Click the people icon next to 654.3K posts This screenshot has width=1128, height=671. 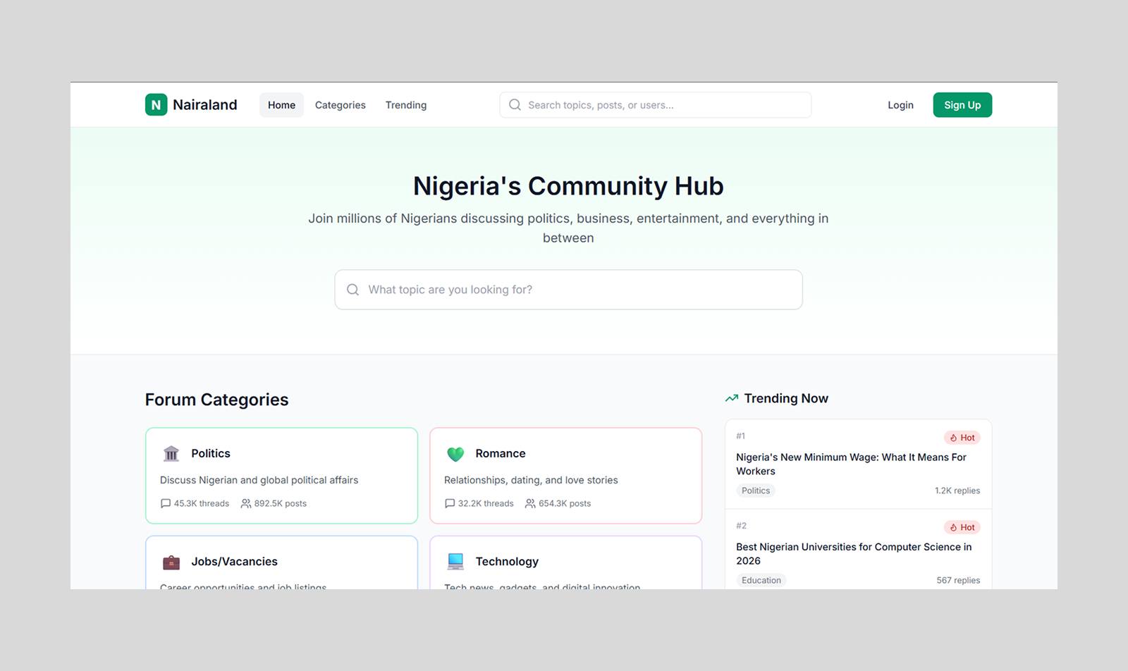point(529,503)
